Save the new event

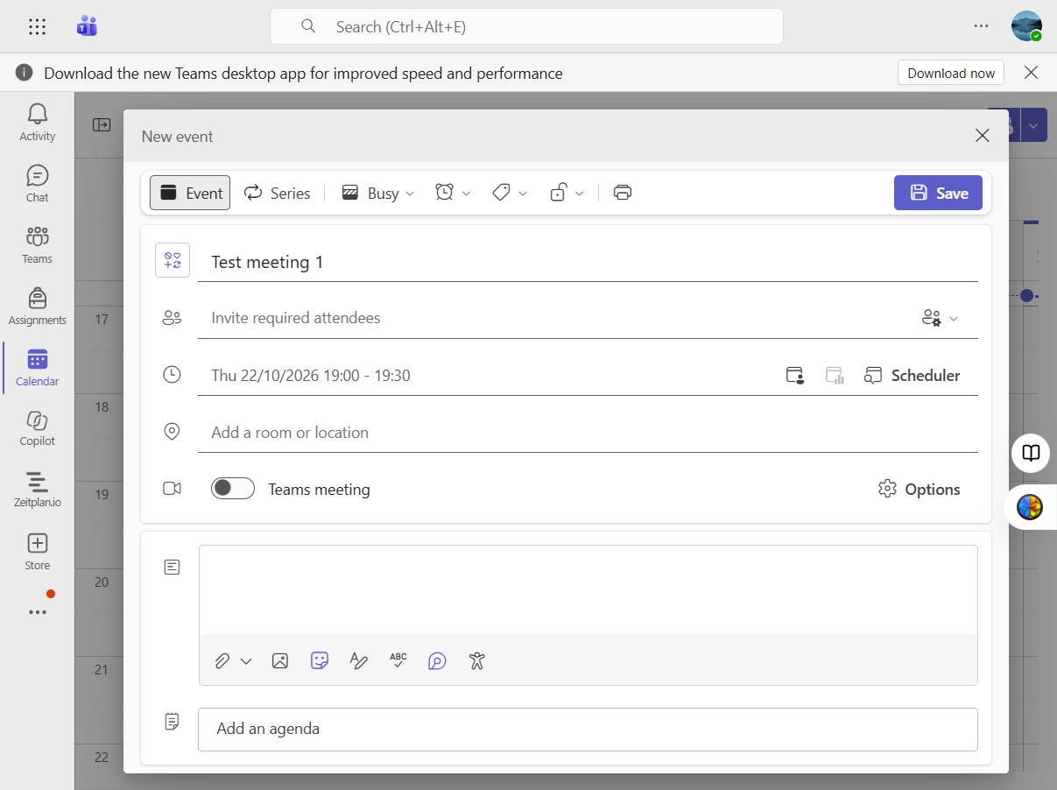pos(938,193)
